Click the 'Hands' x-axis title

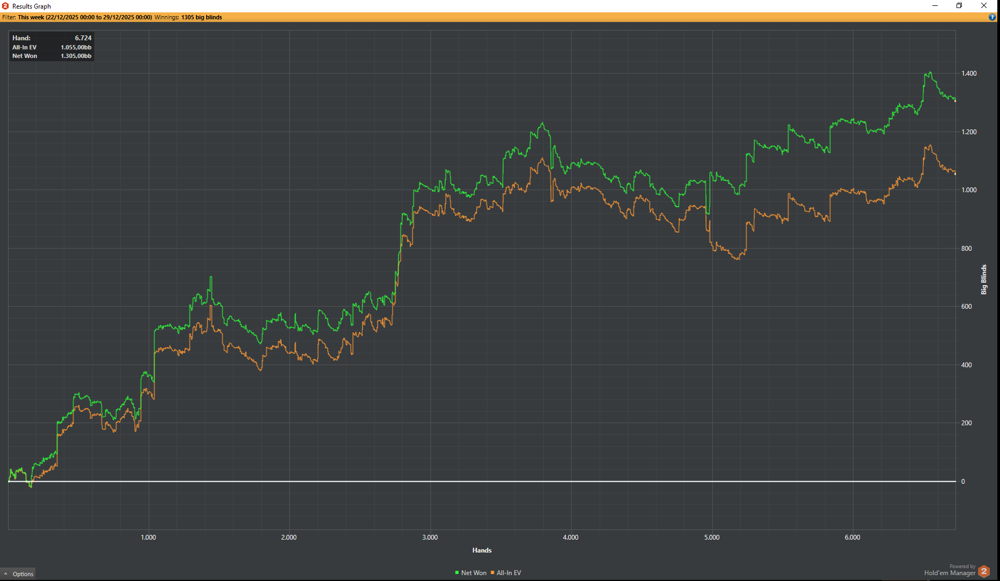[x=482, y=550]
